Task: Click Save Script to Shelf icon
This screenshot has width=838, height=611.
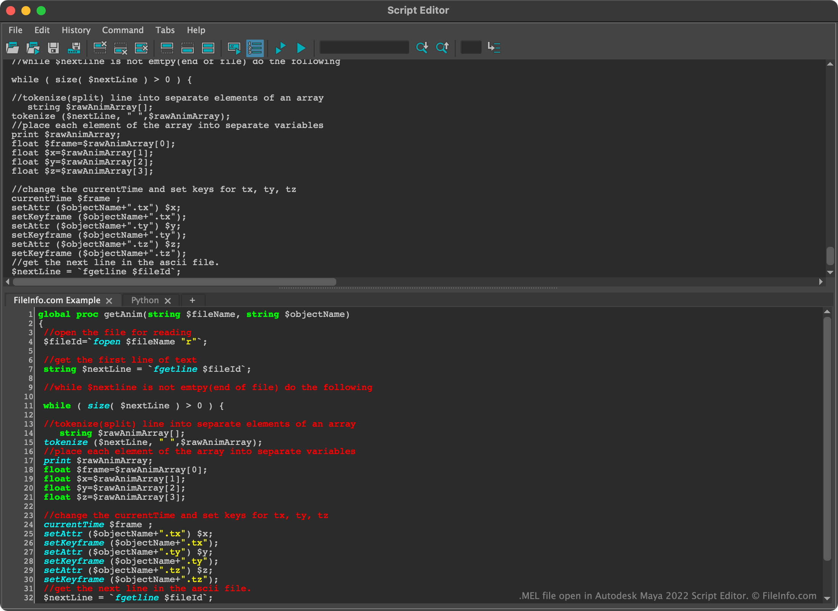Action: tap(74, 48)
